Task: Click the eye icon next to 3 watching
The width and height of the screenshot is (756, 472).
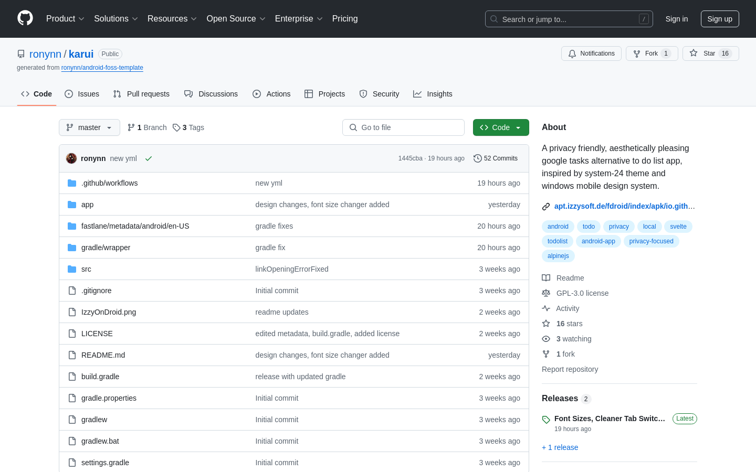Action: coord(546,339)
